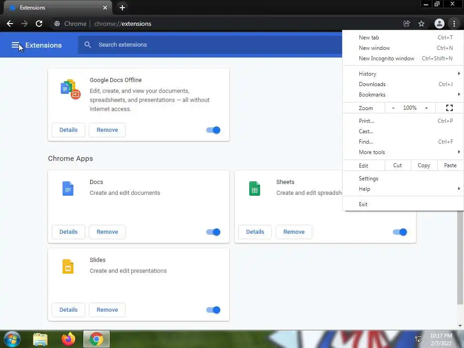Expand the History submenu

click(403, 74)
